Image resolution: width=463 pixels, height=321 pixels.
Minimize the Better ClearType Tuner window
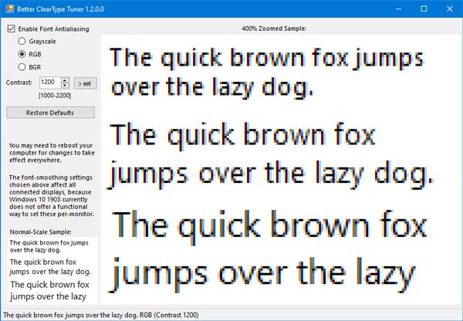398,8
